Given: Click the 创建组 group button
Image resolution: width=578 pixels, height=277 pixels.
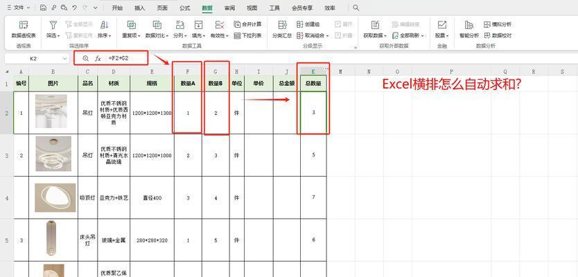Looking at the screenshot, I should pos(308,24).
